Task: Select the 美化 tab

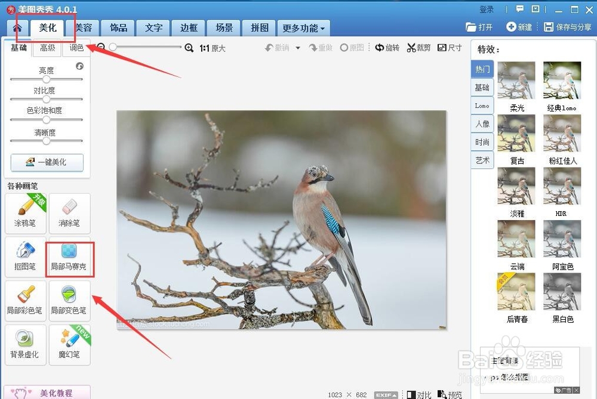Action: (x=48, y=28)
